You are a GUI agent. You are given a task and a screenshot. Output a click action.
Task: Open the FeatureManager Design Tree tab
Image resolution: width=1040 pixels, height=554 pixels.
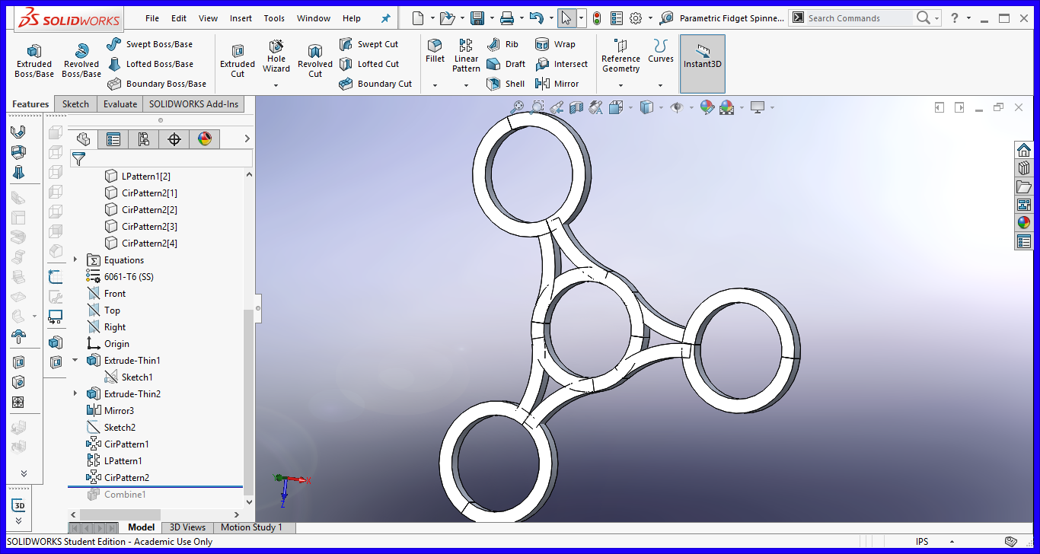click(x=84, y=139)
